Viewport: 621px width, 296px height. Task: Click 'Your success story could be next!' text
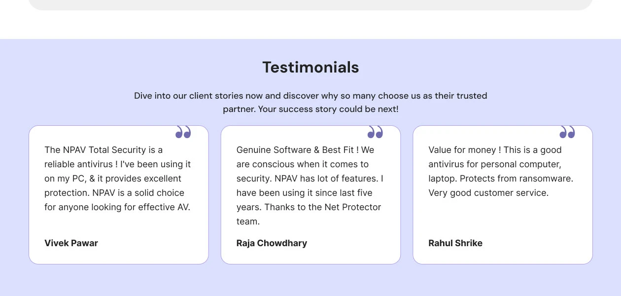tap(328, 109)
